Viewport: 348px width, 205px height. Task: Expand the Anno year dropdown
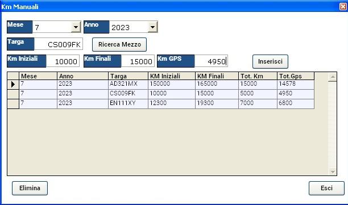153,27
